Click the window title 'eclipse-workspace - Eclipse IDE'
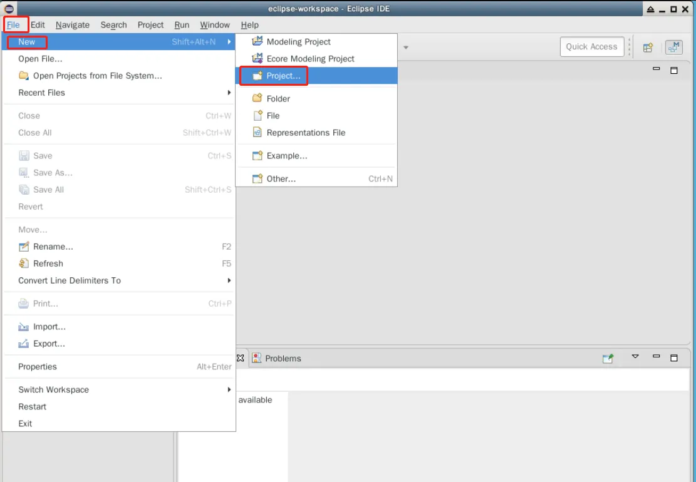This screenshot has height=482, width=696. pos(329,8)
